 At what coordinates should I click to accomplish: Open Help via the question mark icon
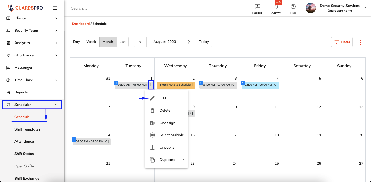click(293, 6)
